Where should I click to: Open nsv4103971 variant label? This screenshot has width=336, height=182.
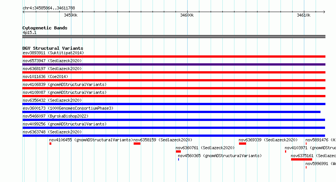tap(310, 148)
